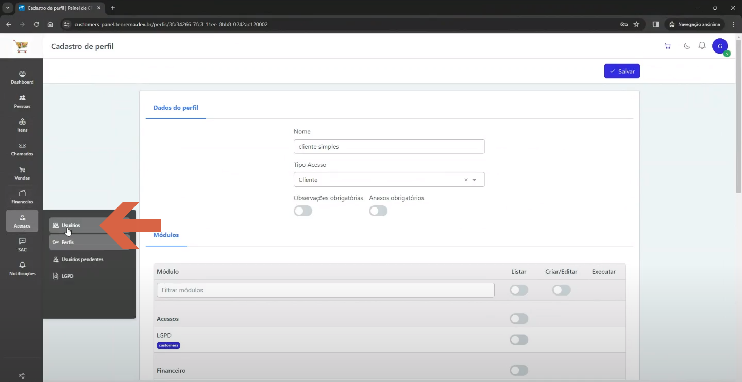Toggle the LGPD Listar permission switch
The image size is (742, 382).
[x=519, y=340]
